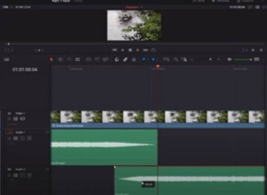Toggle auto track selector on Video 1
The image size is (267, 195).
[16, 118]
